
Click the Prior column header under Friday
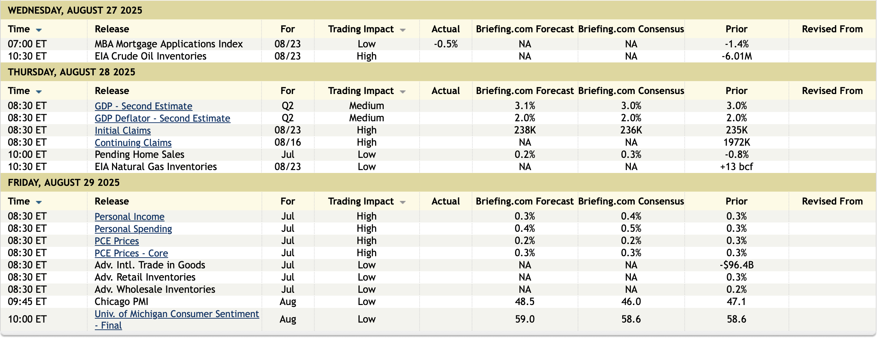[736, 201]
